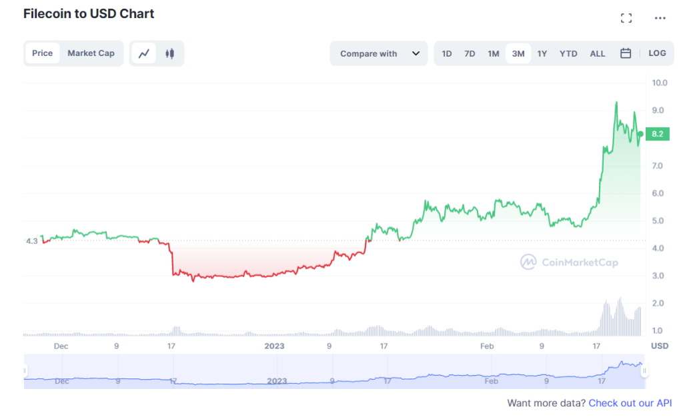Toggle the LOG scale option
The width and height of the screenshot is (683, 417).
657,53
